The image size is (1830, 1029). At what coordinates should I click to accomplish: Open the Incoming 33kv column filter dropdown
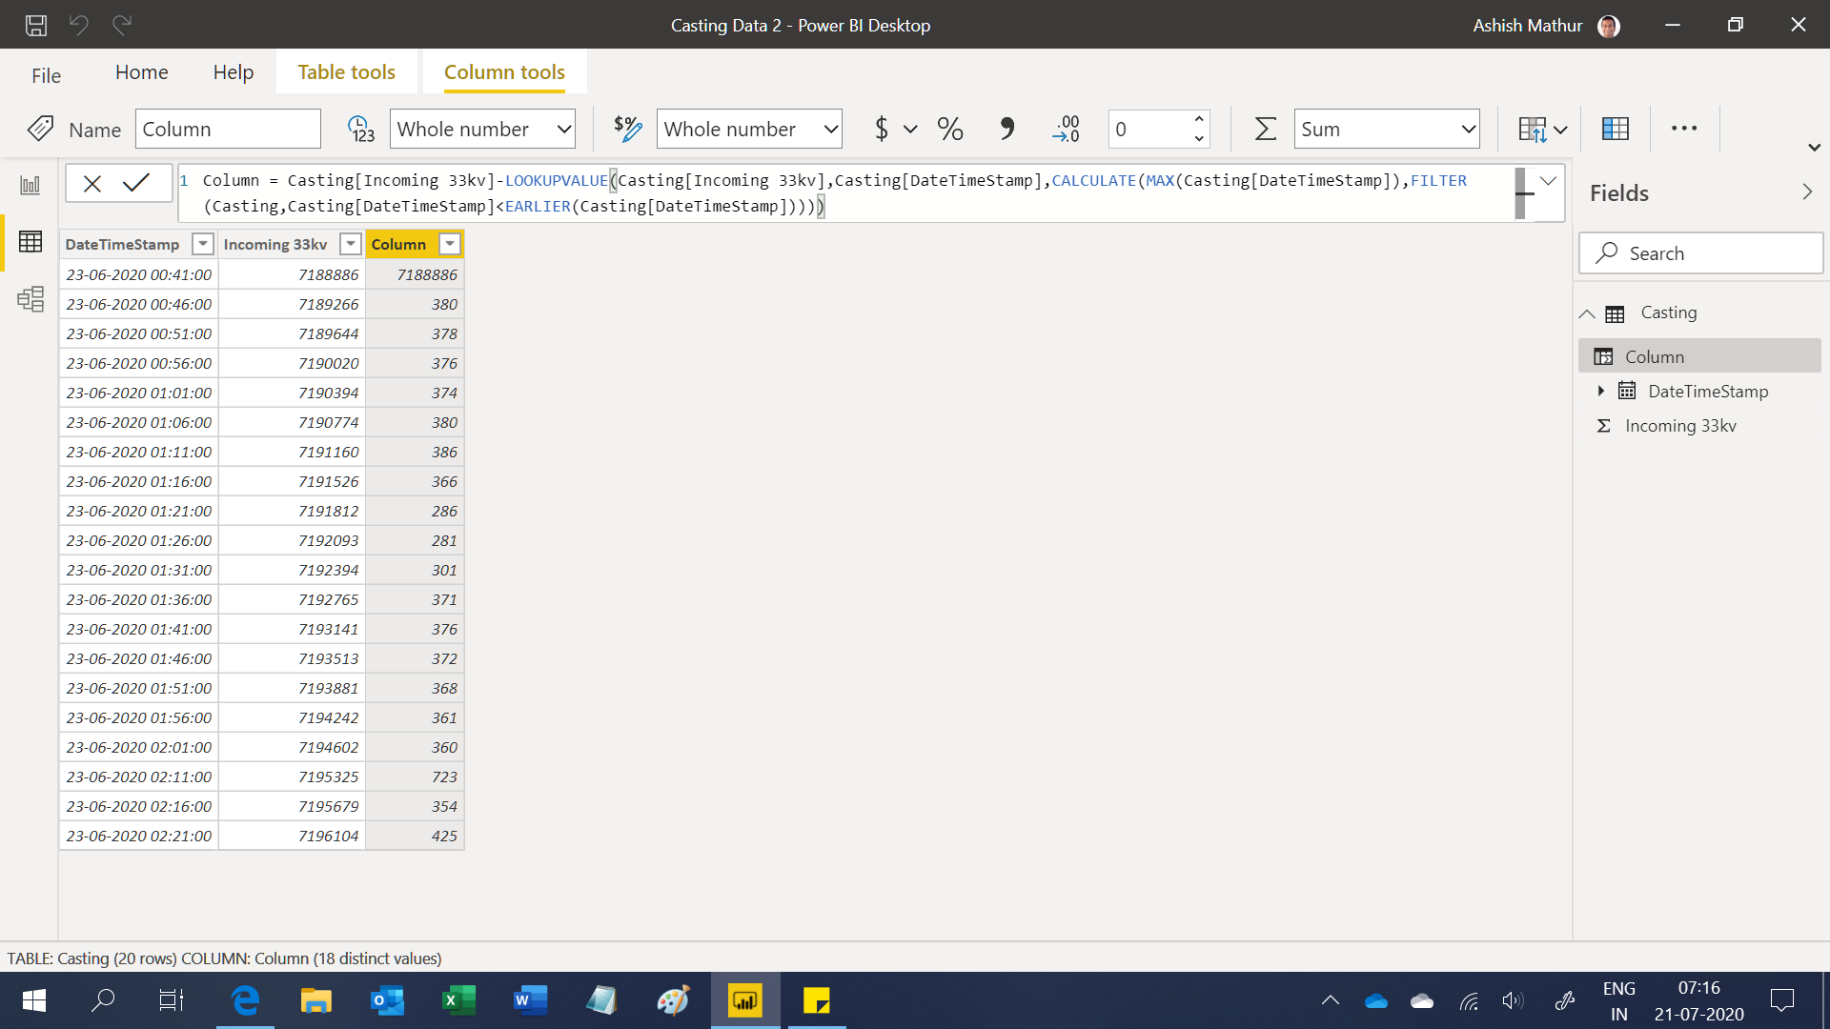351,245
